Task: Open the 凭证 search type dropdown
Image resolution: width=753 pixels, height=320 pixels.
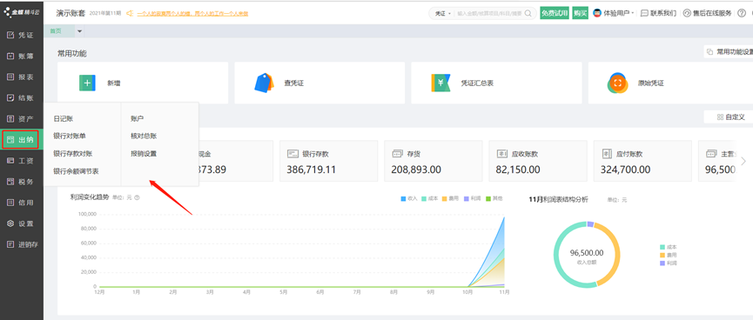Action: pos(443,13)
